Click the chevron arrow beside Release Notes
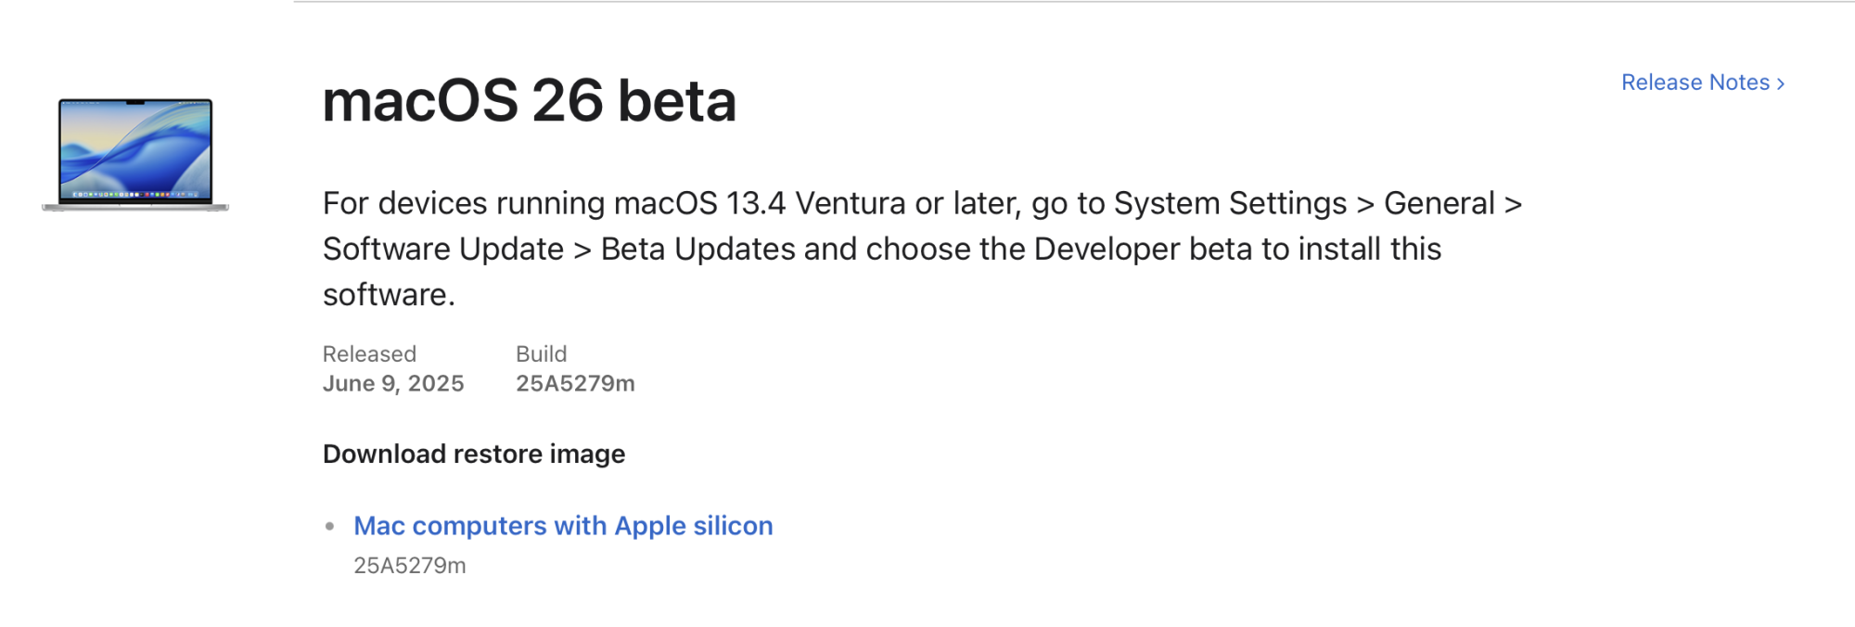1855x627 pixels. (x=1781, y=83)
